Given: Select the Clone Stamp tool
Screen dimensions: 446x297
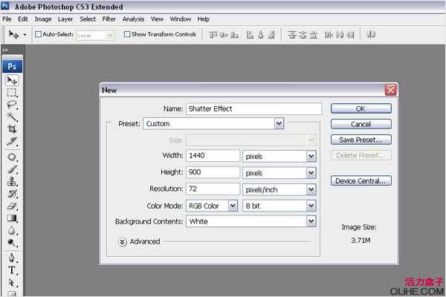Looking at the screenshot, I should tap(12, 182).
